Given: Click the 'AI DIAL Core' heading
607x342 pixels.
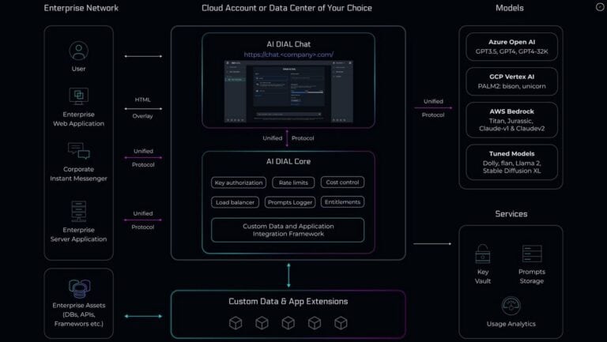Looking at the screenshot, I should click(x=288, y=161).
